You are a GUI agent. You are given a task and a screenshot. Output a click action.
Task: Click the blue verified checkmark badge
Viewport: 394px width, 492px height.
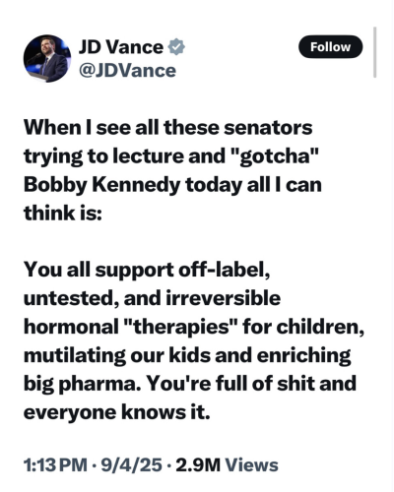176,47
